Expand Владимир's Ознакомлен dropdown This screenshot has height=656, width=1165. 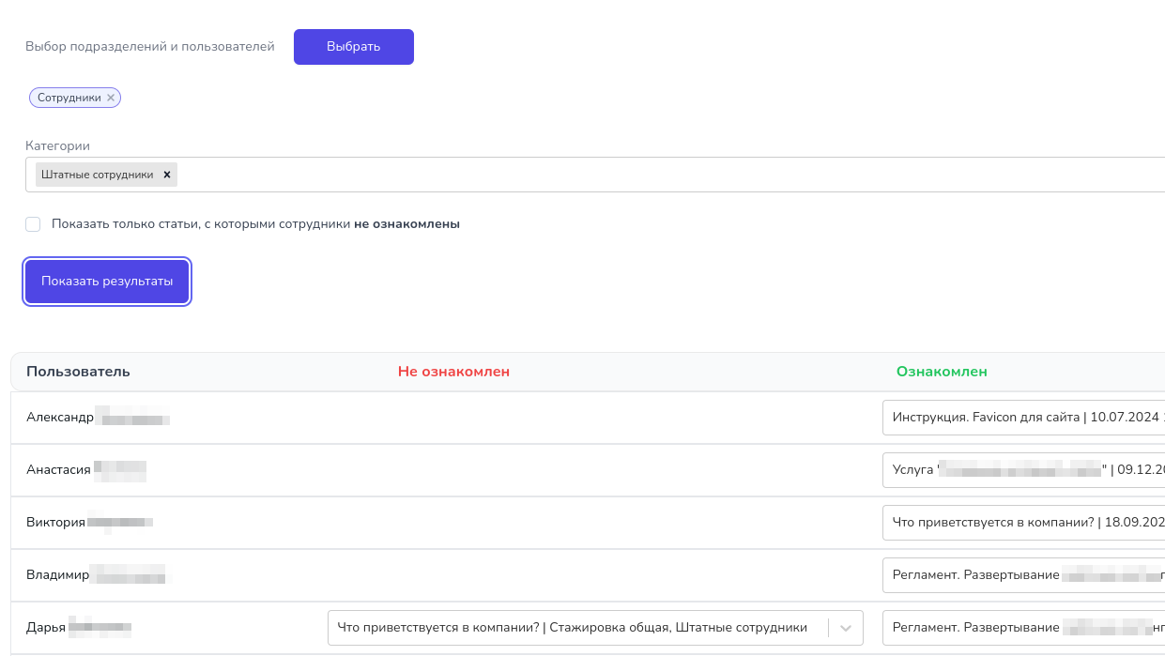(x=1023, y=575)
